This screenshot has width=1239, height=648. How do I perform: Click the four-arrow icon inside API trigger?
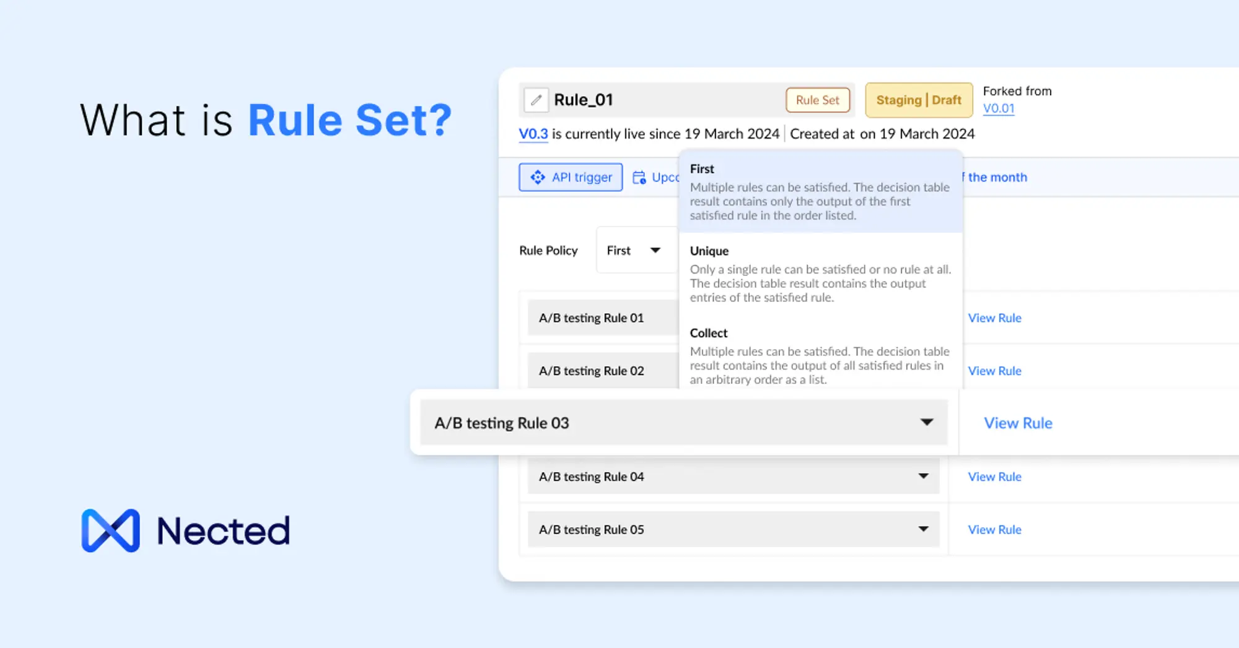point(538,177)
